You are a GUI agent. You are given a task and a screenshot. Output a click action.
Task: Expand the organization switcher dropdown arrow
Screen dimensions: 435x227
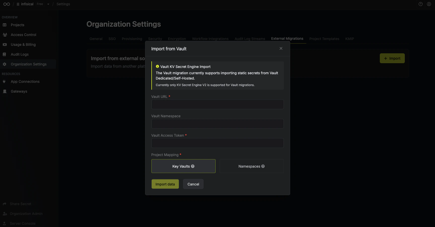pos(48,4)
